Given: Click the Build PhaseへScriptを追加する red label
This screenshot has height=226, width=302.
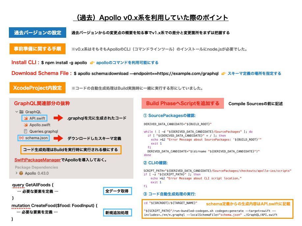Looking at the screenshot, I should click(x=183, y=103).
